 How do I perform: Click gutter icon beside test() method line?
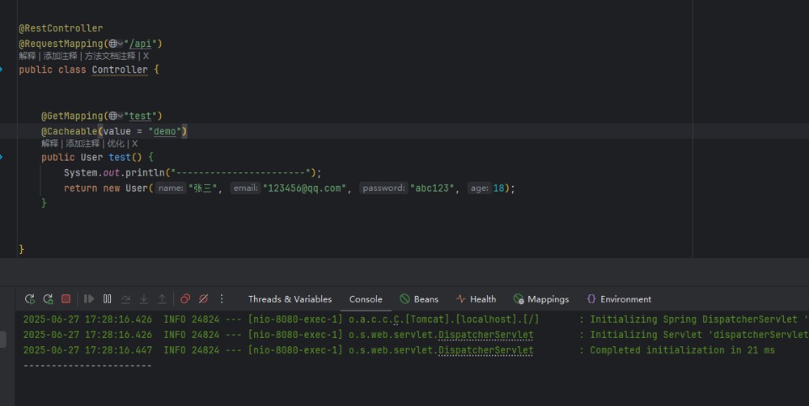tap(2, 157)
